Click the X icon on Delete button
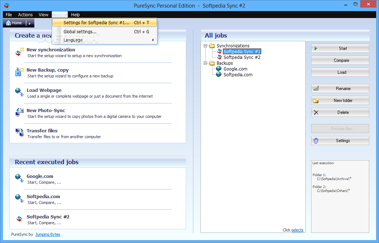The height and width of the screenshot is (243, 379). [x=316, y=112]
